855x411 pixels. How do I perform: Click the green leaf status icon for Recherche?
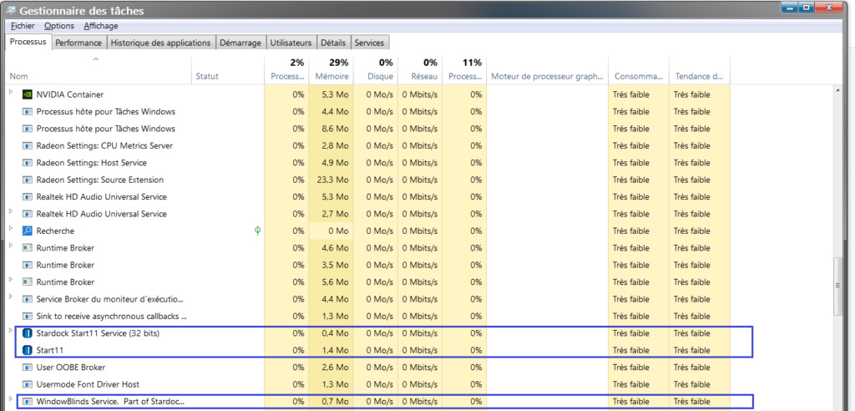click(257, 231)
